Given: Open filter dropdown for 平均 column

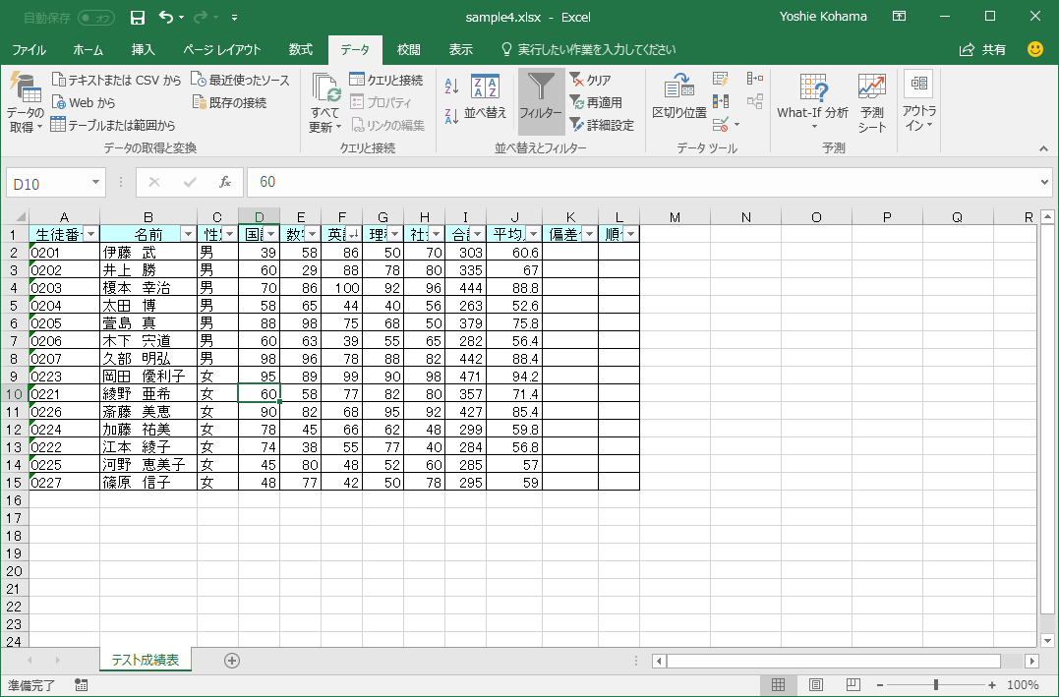Looking at the screenshot, I should click(532, 234).
